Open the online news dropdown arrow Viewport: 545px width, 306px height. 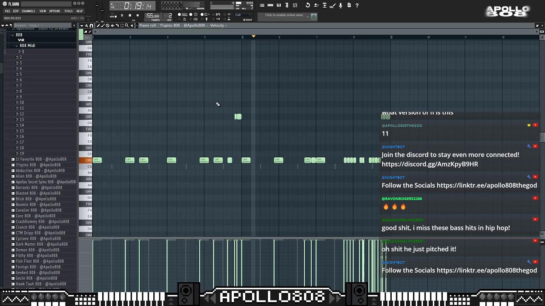pos(307,16)
